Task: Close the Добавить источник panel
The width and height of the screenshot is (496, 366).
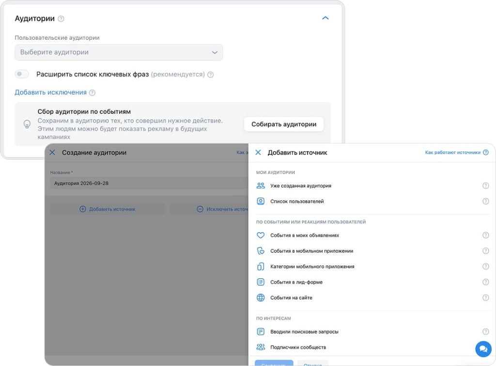Action: click(258, 152)
